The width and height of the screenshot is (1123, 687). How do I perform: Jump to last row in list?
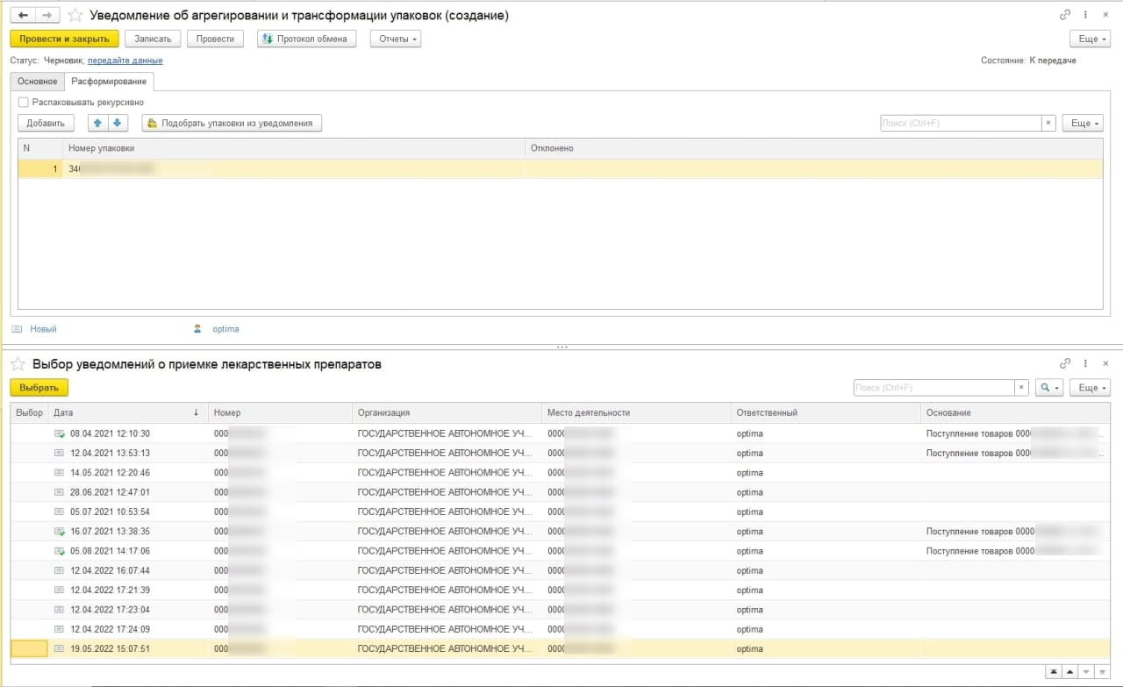coord(1102,671)
